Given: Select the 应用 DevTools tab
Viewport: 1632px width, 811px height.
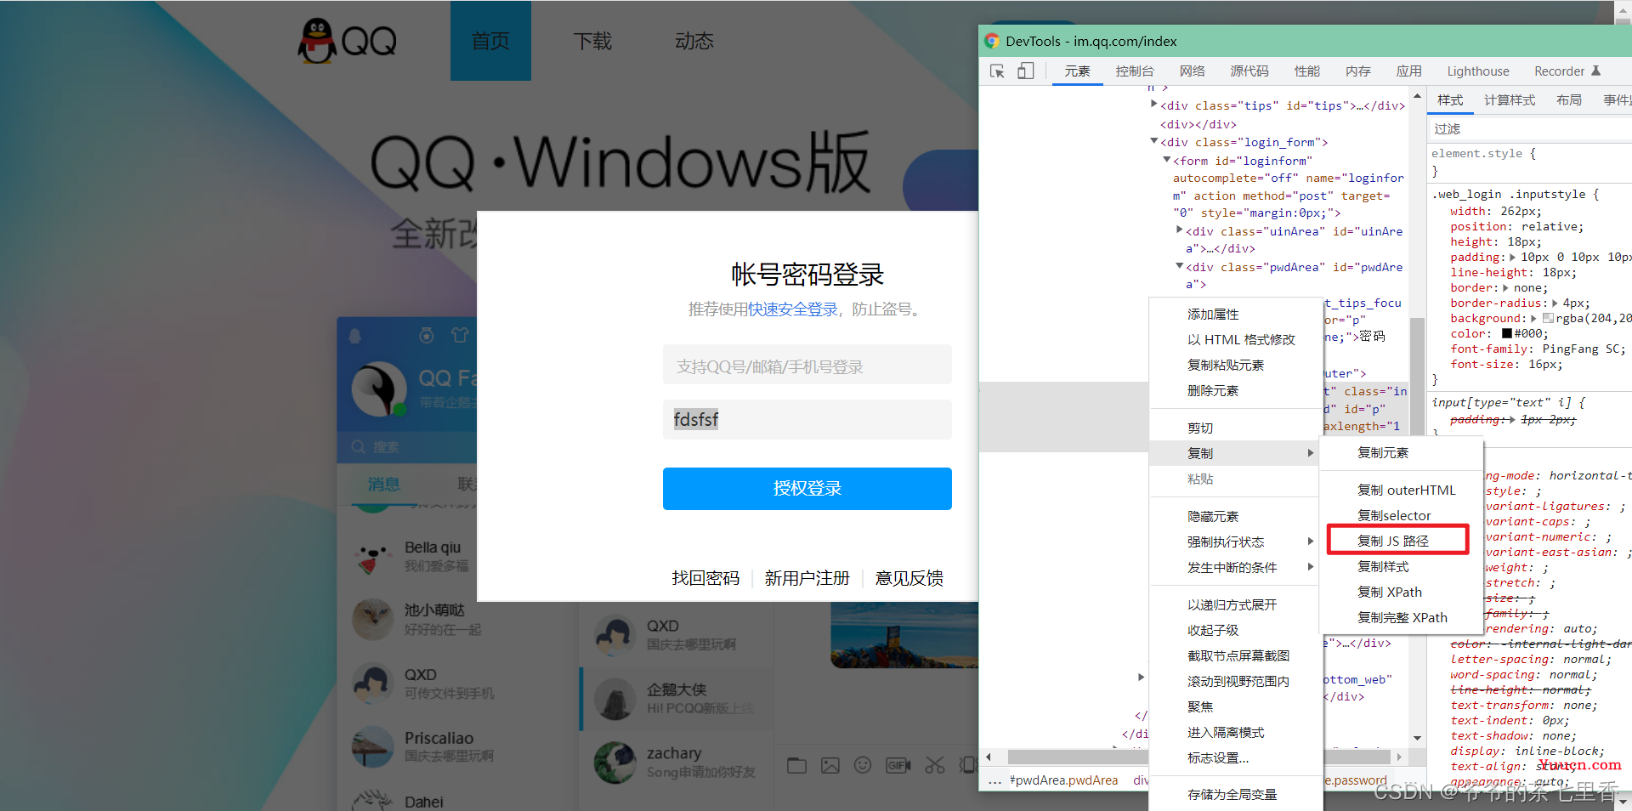Looking at the screenshot, I should pos(1408,71).
